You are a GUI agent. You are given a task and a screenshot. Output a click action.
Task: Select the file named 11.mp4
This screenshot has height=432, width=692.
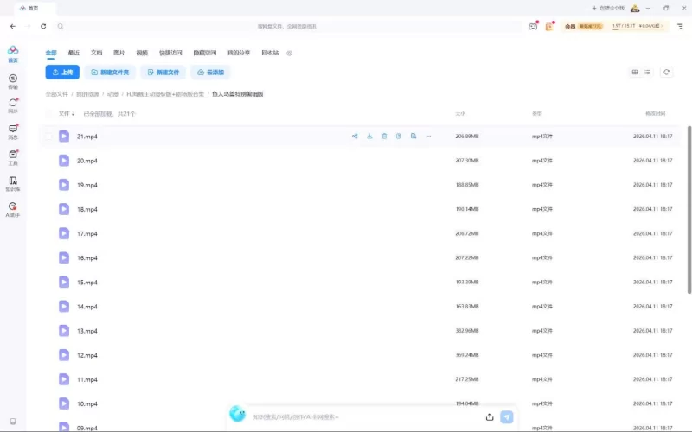87,379
